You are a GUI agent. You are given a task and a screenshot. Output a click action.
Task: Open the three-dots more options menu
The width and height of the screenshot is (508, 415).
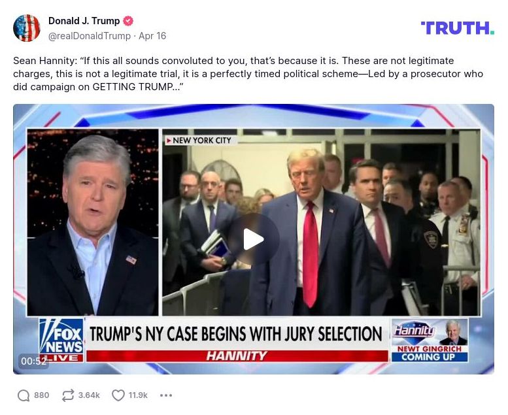(x=166, y=395)
